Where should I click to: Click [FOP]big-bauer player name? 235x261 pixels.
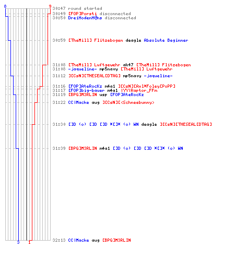(86, 90)
